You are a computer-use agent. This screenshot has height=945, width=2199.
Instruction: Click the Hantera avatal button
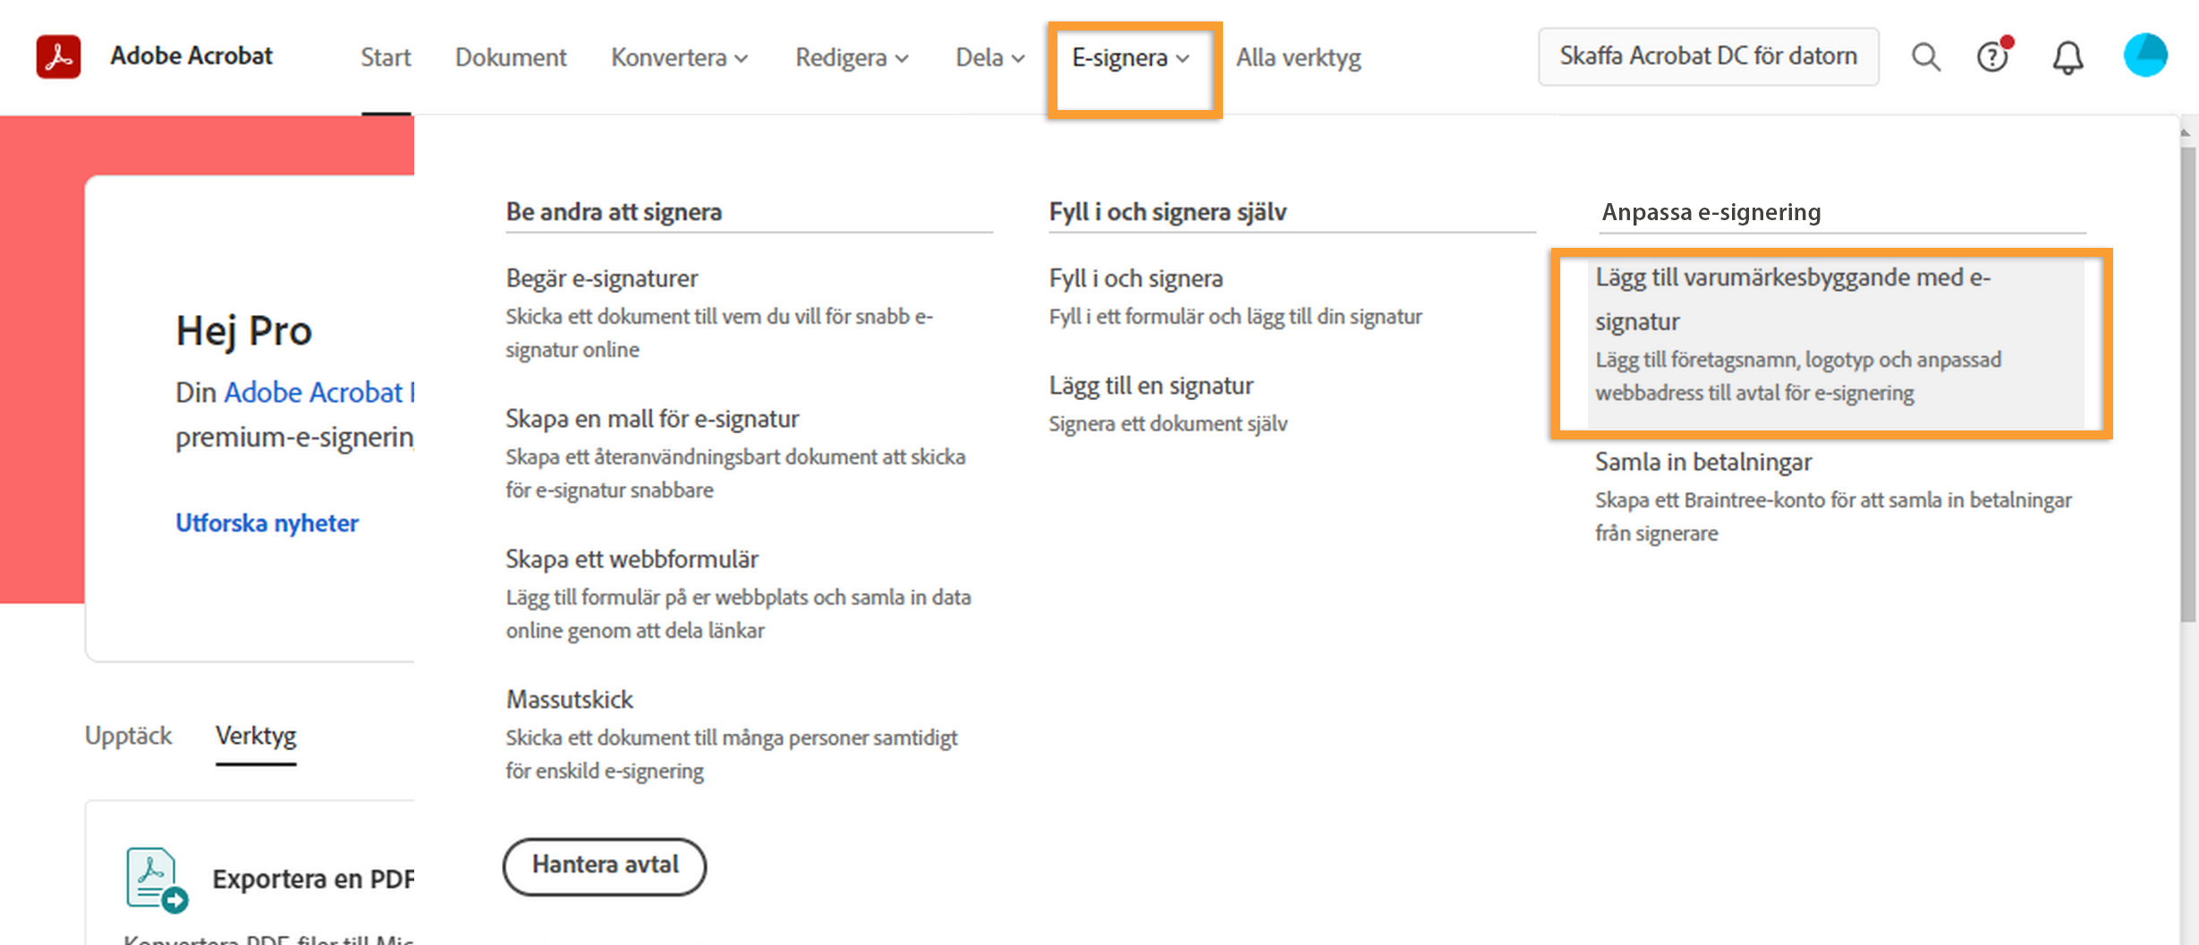[605, 865]
